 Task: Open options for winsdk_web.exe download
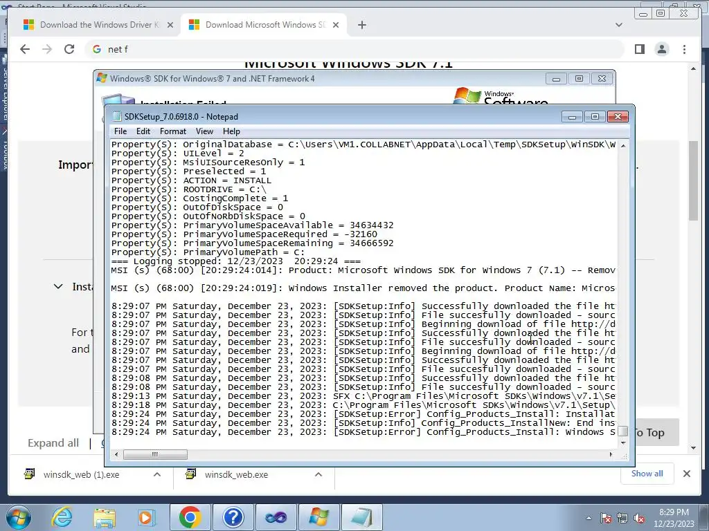[x=318, y=474]
